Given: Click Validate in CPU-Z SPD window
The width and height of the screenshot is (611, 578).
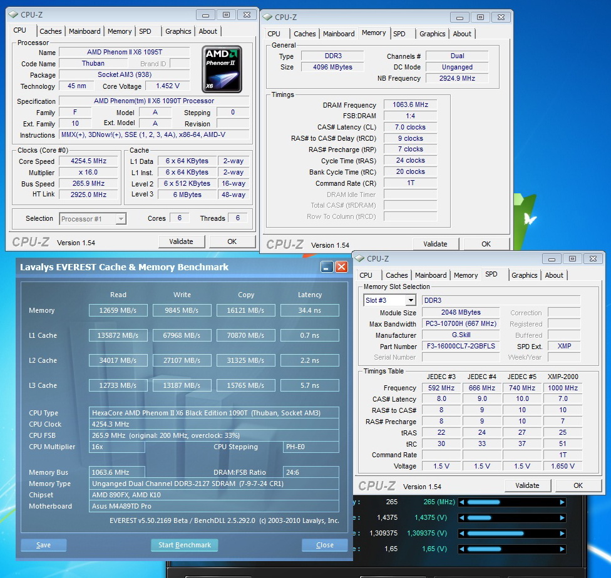Looking at the screenshot, I should (527, 485).
